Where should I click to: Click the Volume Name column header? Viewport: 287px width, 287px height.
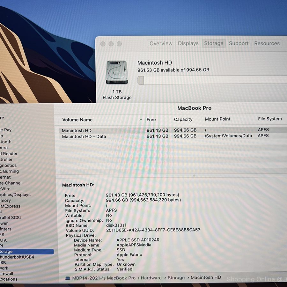(77, 120)
